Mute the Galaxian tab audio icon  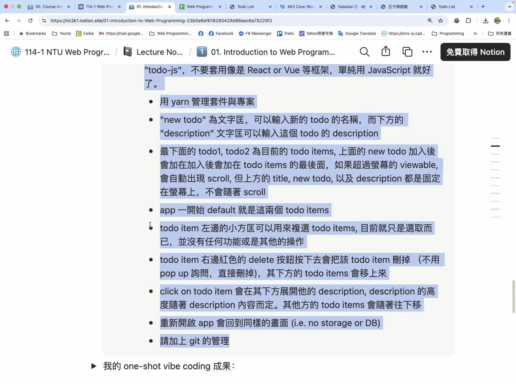(x=363, y=7)
